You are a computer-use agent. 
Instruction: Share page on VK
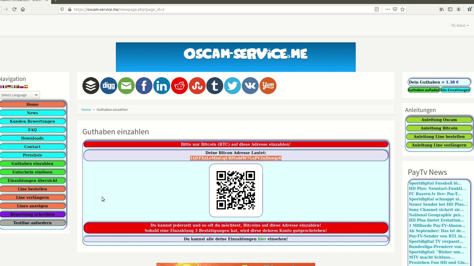[250, 86]
